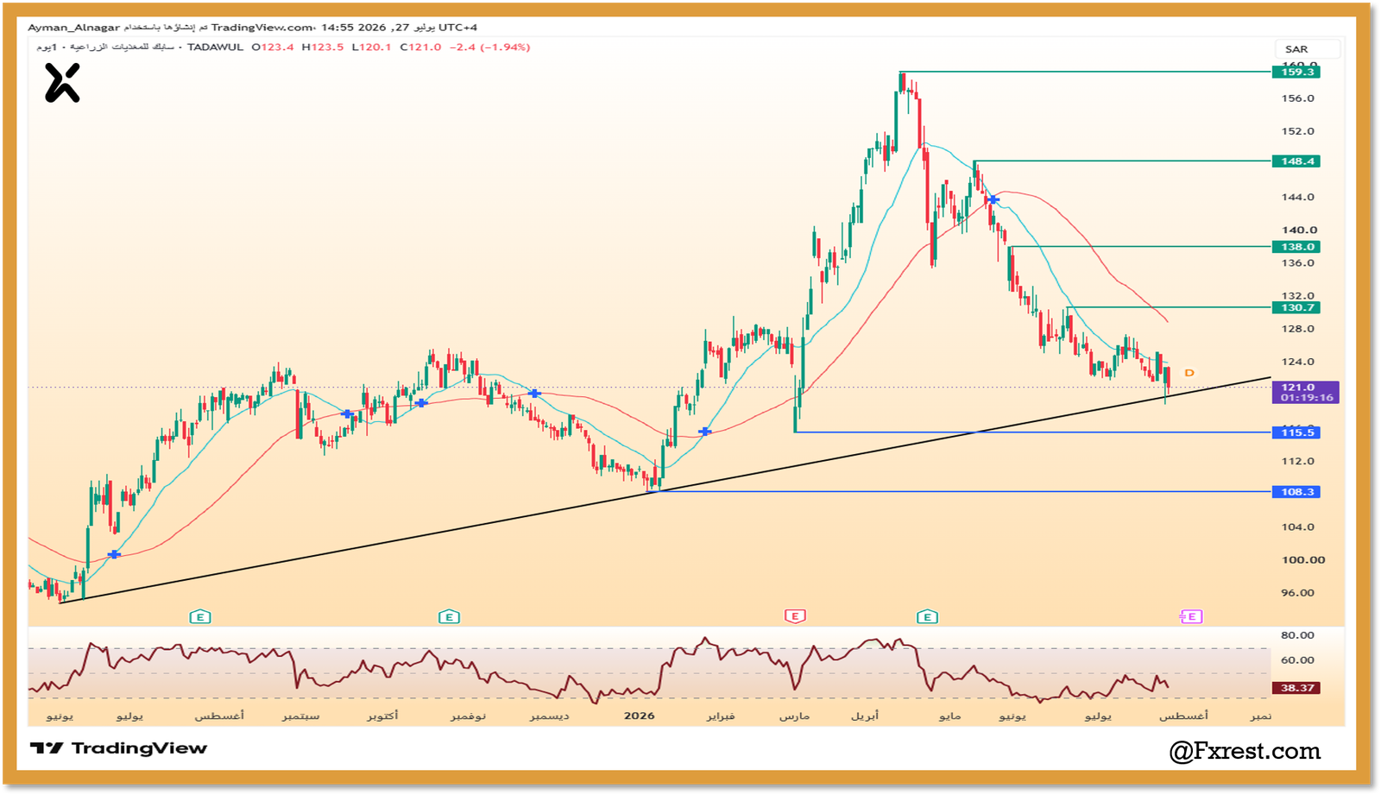Image resolution: width=1381 pixels, height=795 pixels.
Task: Click the green E marker nearest نوفمبر
Action: click(449, 616)
